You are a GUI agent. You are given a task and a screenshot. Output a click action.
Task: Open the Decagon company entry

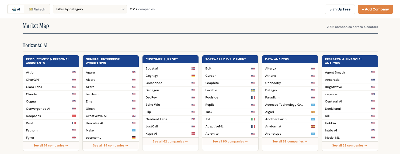pos(171,90)
